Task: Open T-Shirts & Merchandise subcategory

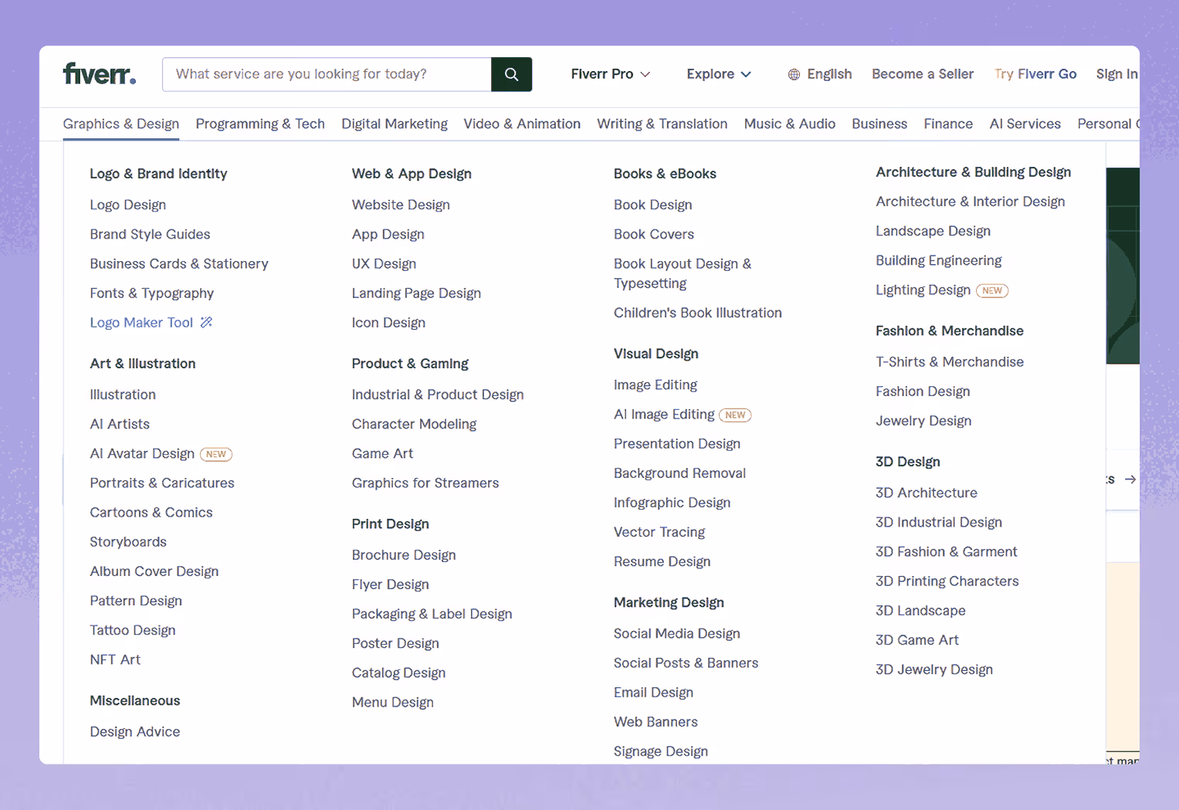Action: (x=950, y=361)
